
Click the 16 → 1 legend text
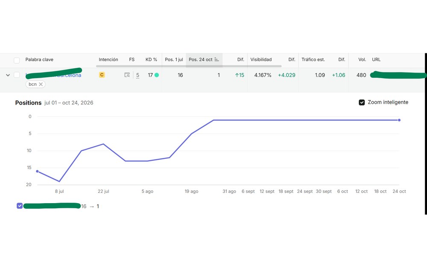click(90, 207)
